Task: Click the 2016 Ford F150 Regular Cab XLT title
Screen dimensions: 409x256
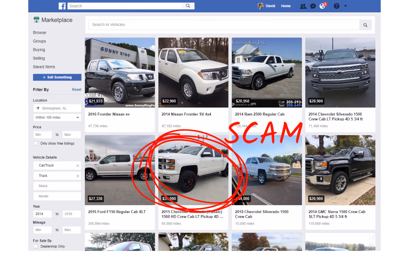Action: pos(117,212)
